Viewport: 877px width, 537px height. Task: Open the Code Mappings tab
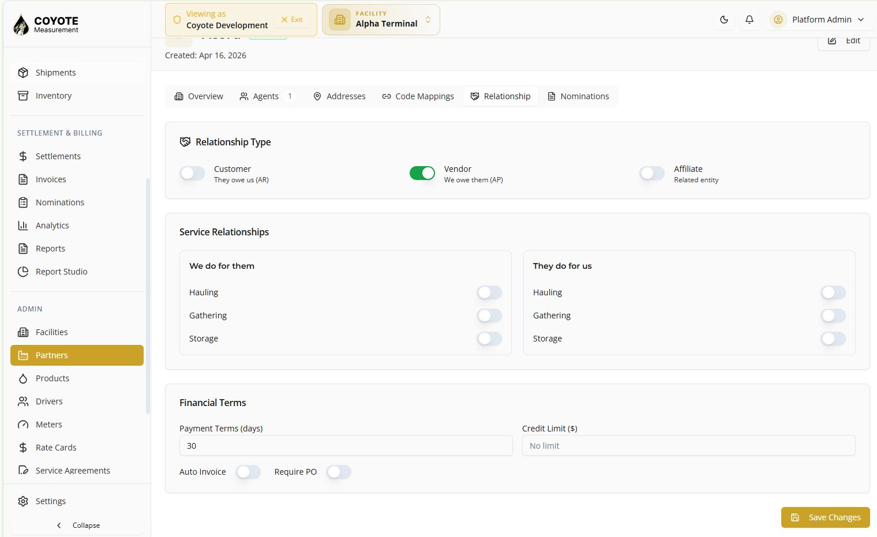(x=418, y=96)
